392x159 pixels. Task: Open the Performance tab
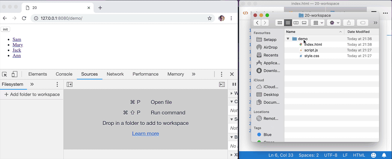[x=145, y=74]
